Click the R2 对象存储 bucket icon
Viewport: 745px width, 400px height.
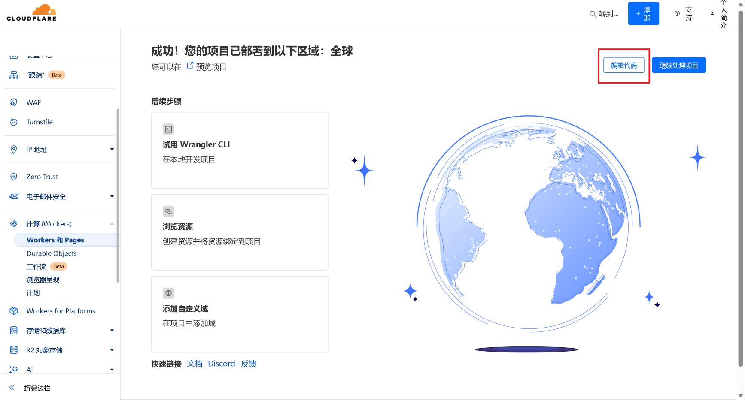14,350
